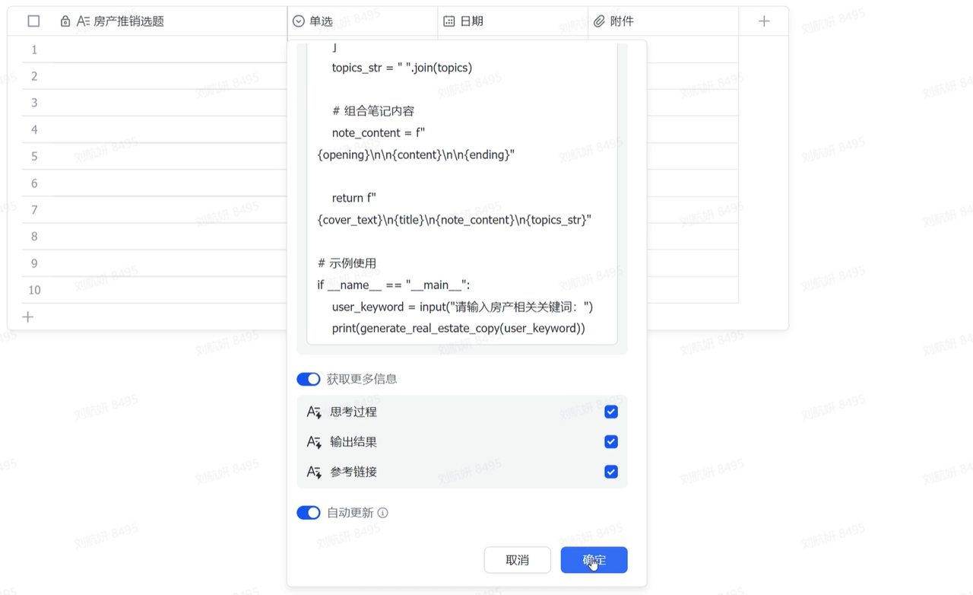Click the AI spark icon beside 参考链接
973x595 pixels.
tap(314, 472)
